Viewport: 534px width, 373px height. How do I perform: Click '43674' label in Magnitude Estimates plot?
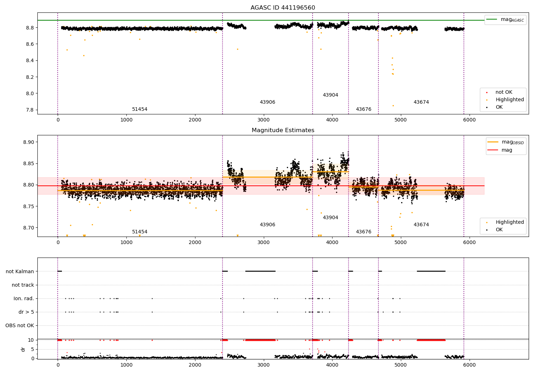(x=421, y=225)
